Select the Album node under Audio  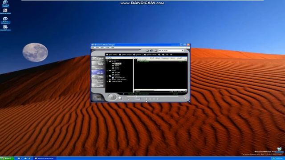[117, 65]
